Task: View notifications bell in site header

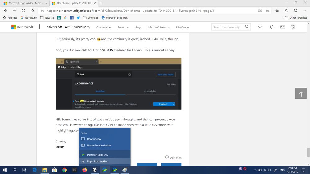Action: pos(272,27)
